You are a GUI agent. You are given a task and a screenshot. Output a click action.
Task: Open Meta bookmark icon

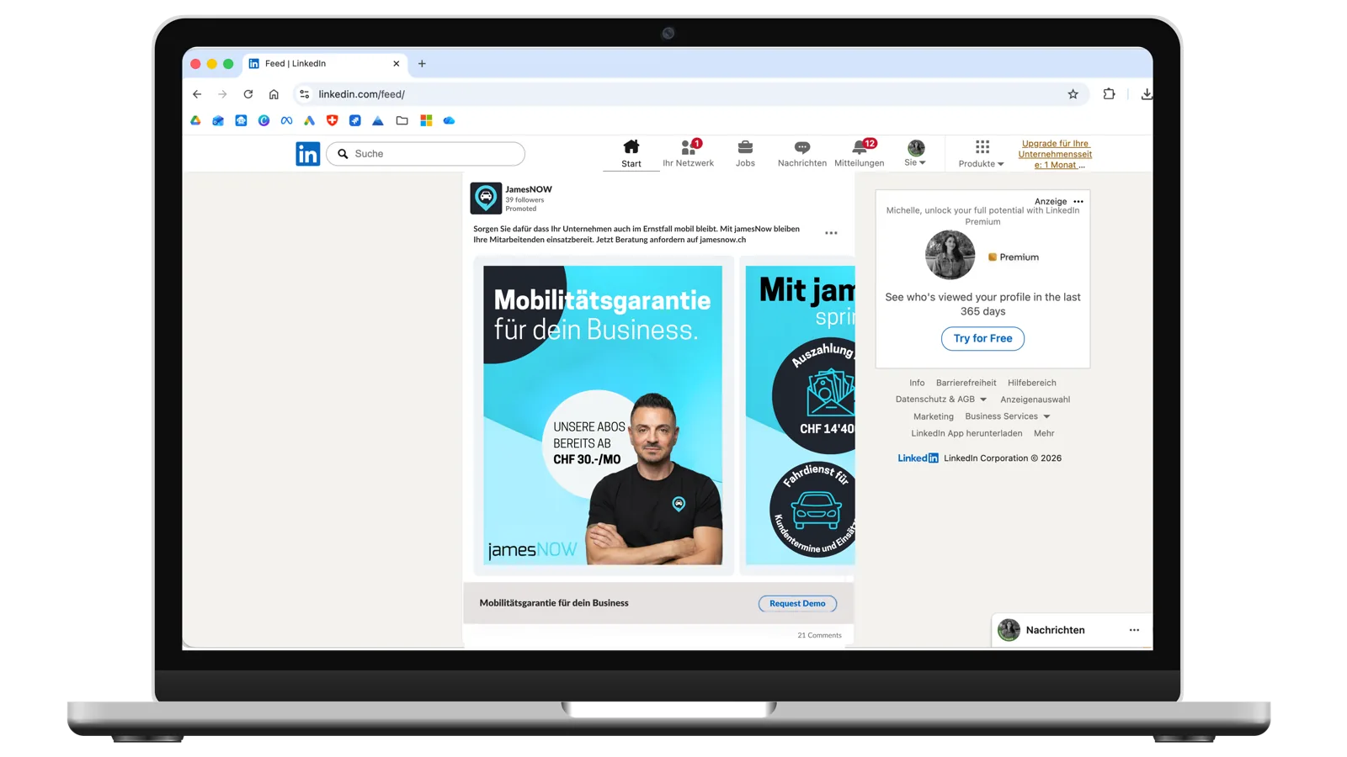(x=286, y=121)
